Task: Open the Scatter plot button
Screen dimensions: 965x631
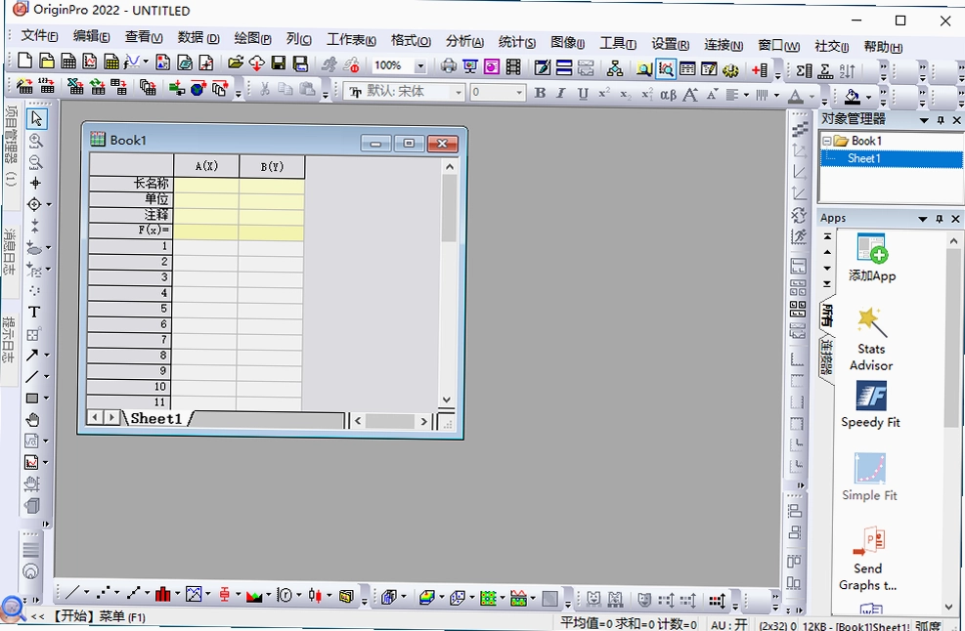Action: (x=103, y=593)
